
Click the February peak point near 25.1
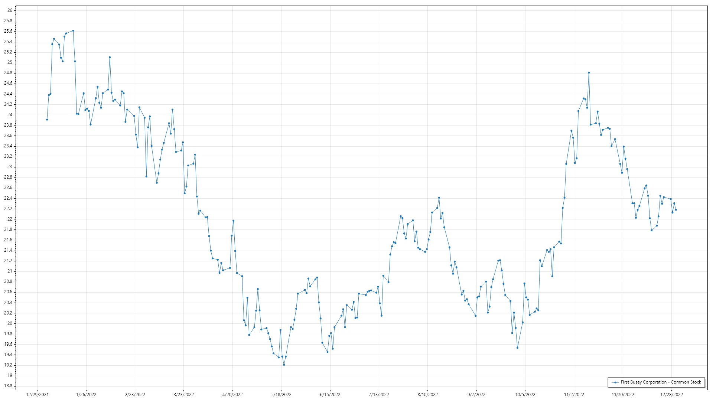click(x=110, y=58)
